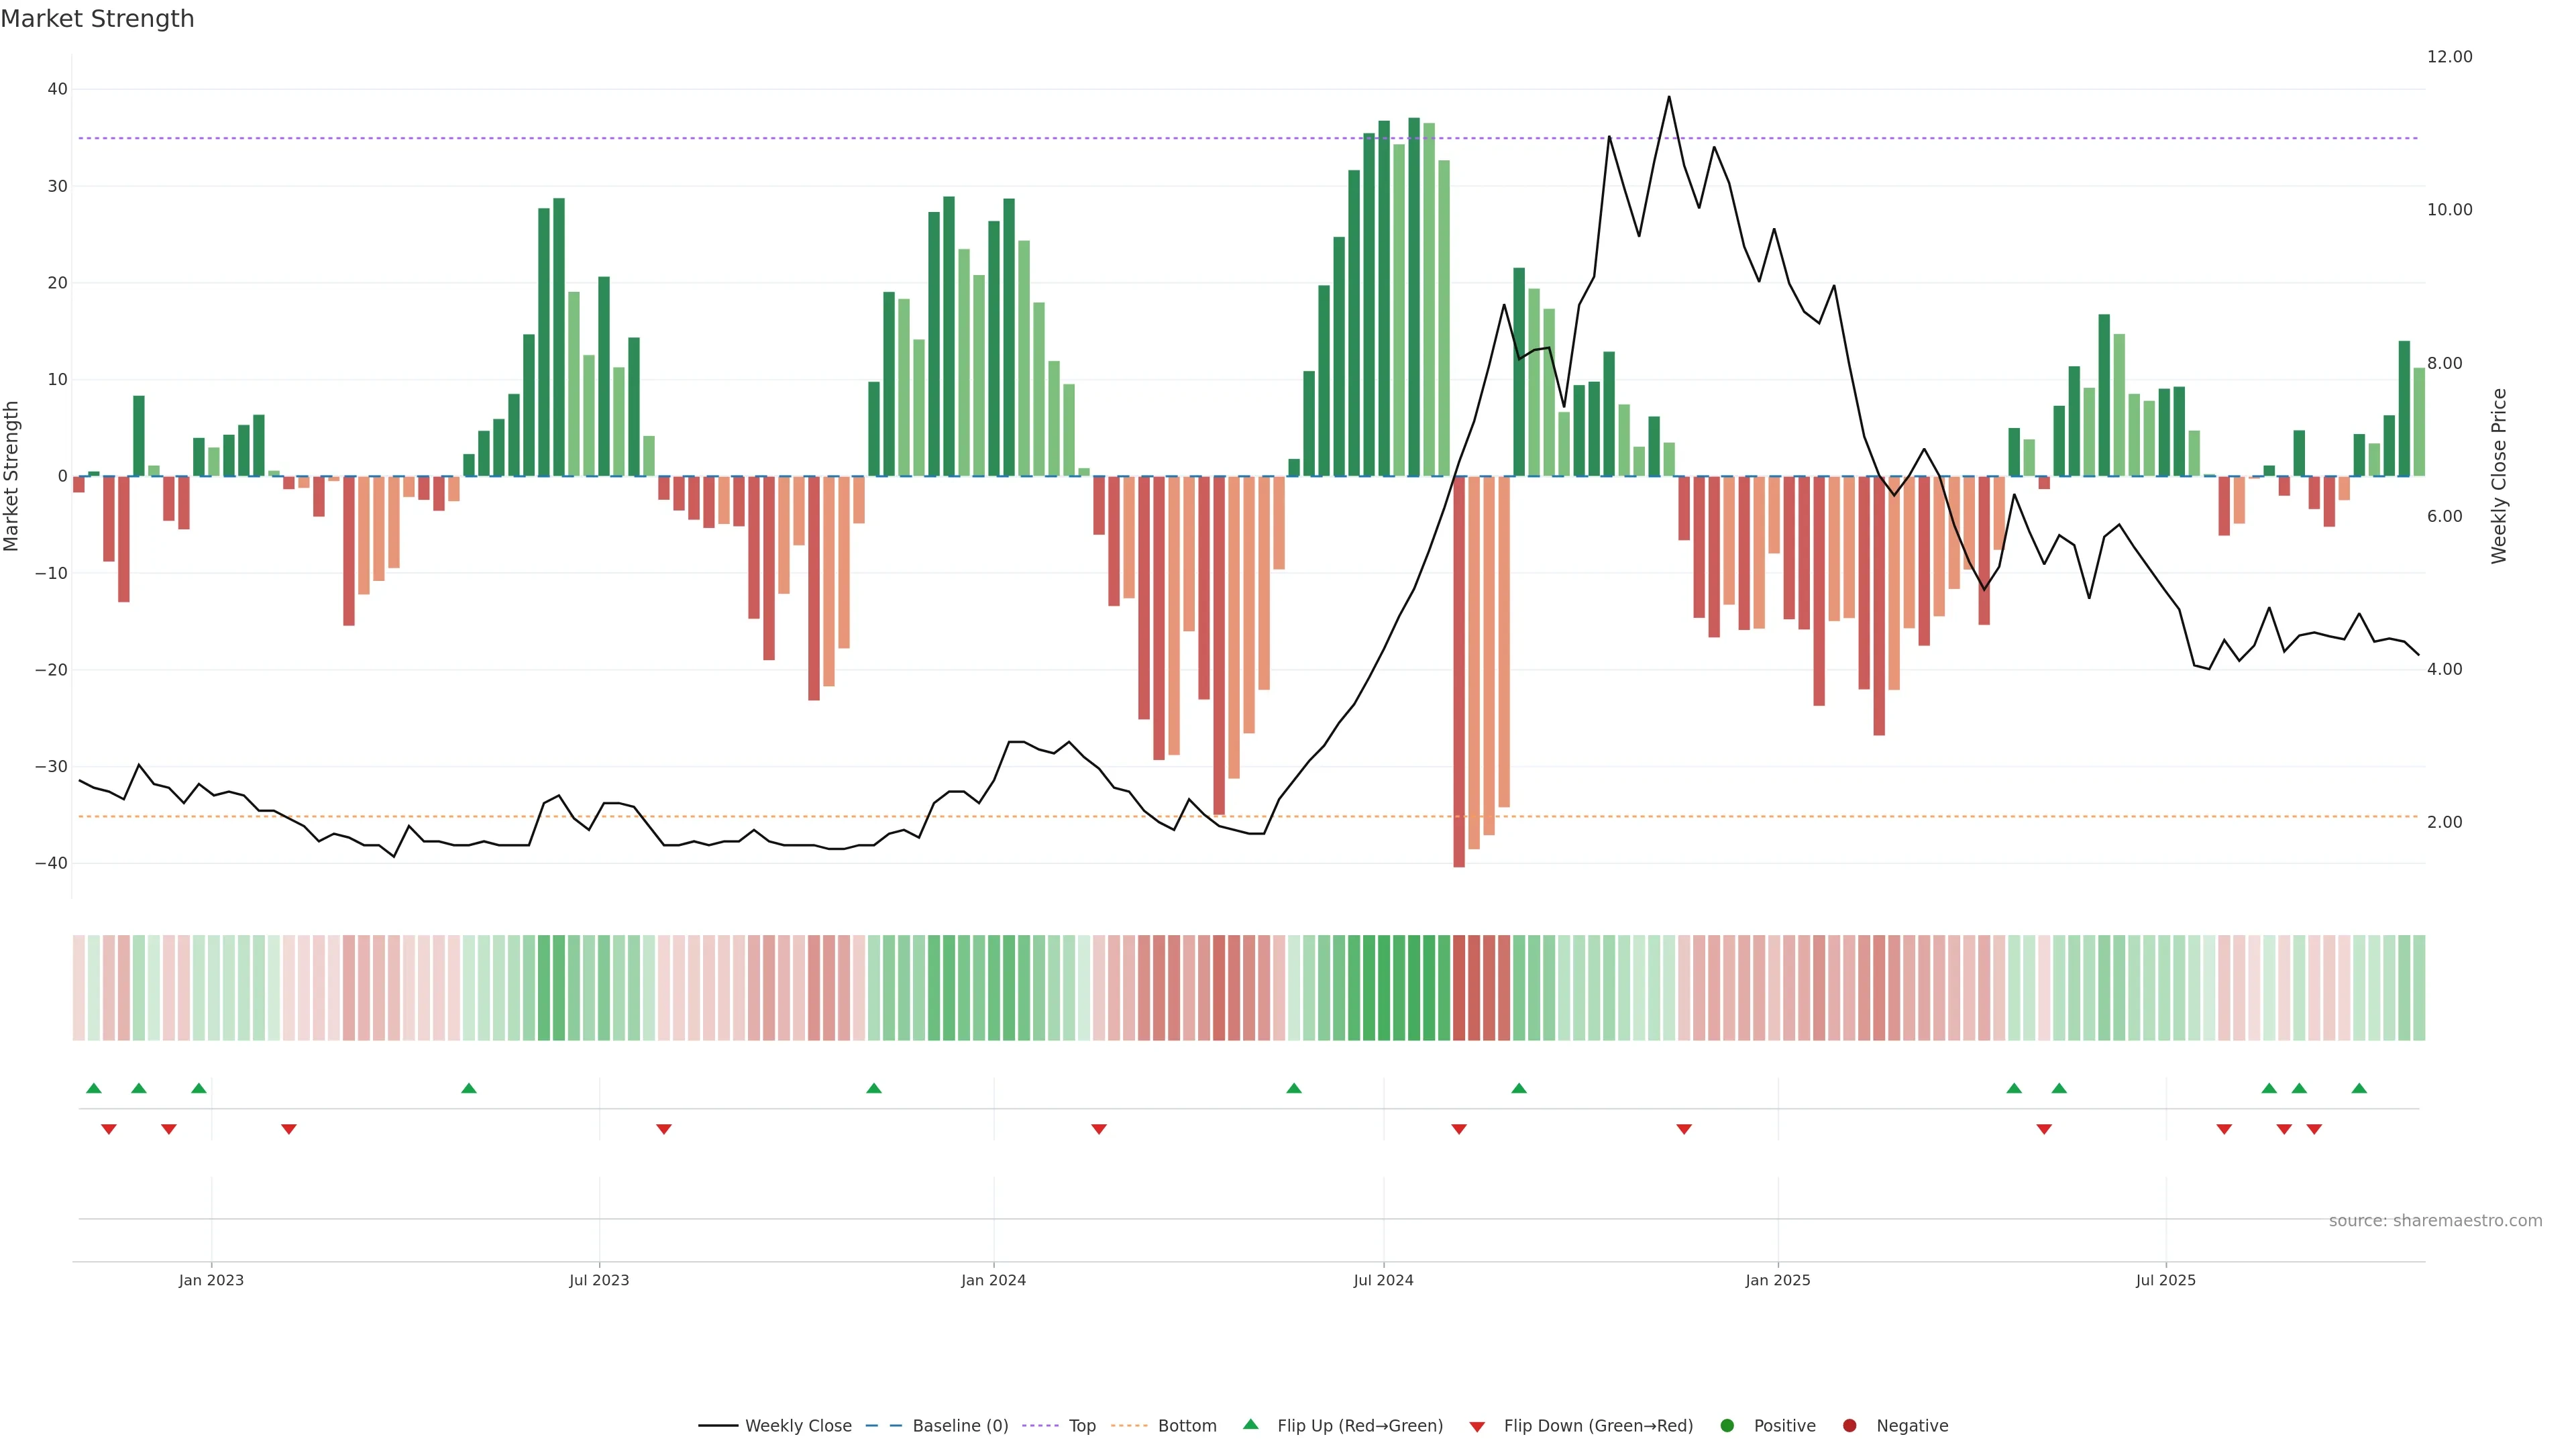Click the first flip-up triangle on the left
Image resolution: width=2576 pixels, height=1449 pixels.
pos(94,1088)
